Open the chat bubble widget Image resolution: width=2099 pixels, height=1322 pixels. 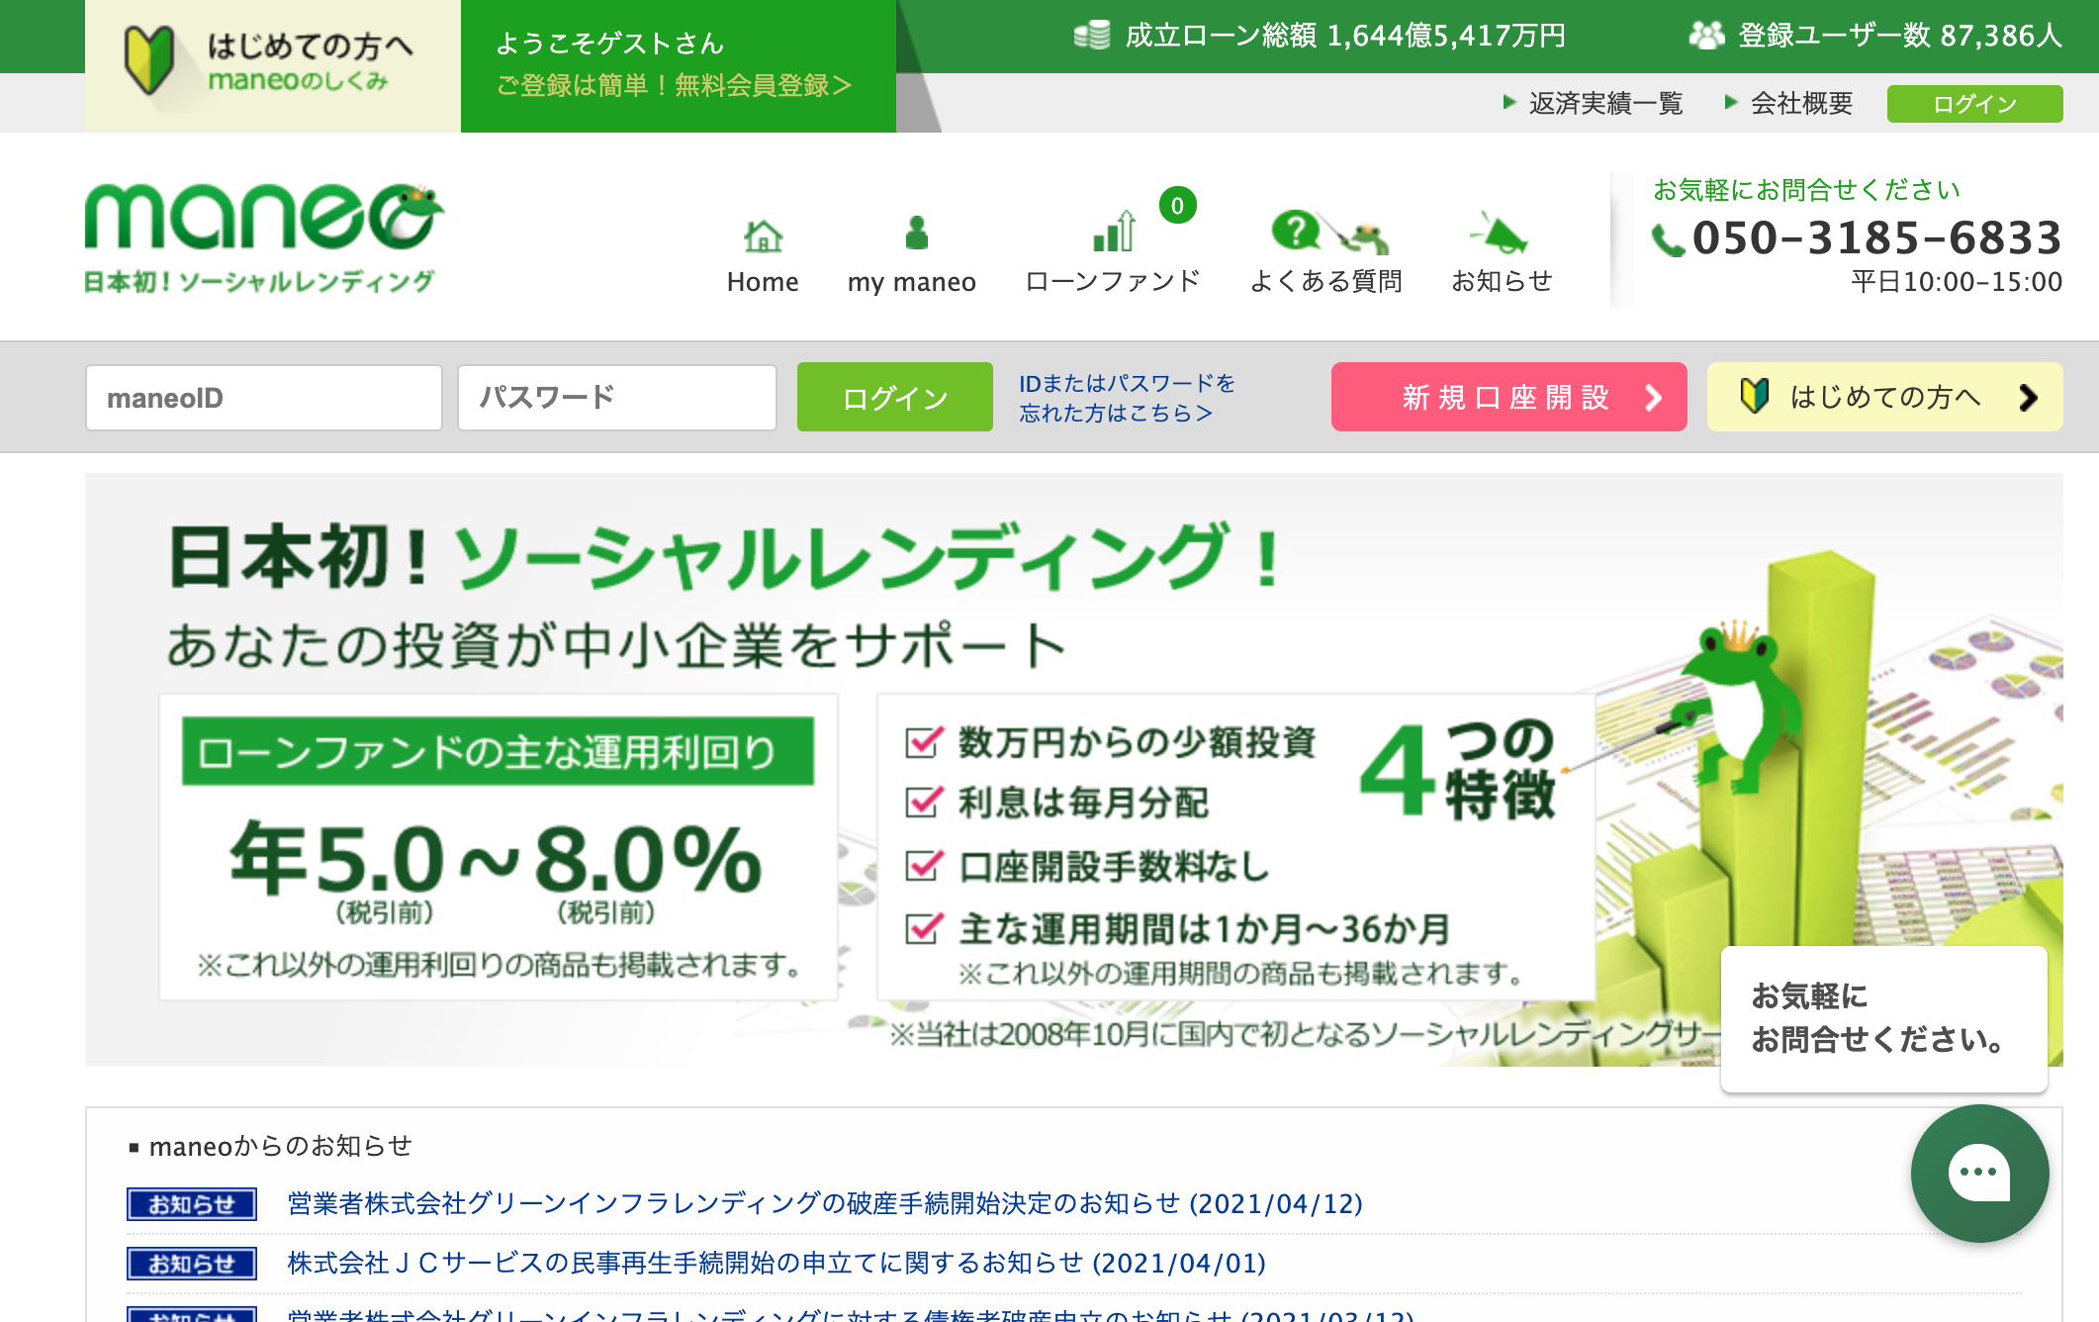click(1979, 1174)
